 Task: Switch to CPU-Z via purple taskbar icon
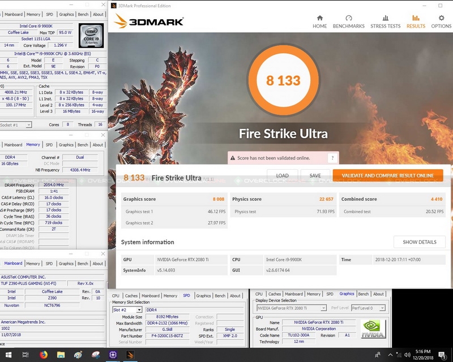click(x=113, y=355)
